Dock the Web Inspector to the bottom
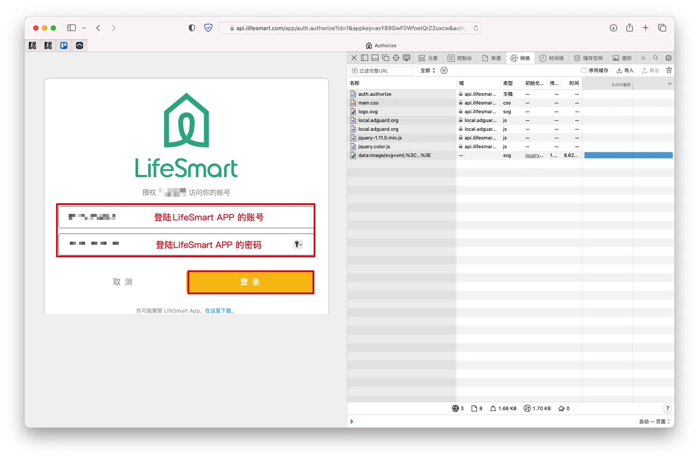This screenshot has width=699, height=460. point(375,58)
